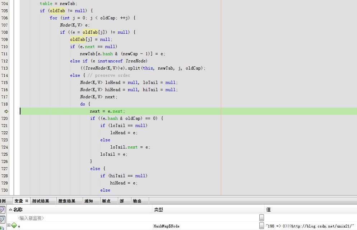This screenshot has height=230, width=357.
Task: Click line number 708 in the gutter
Action: pos(4,32)
